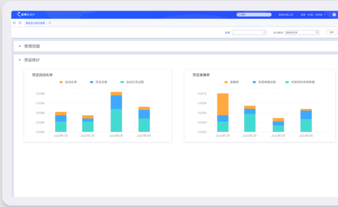The width and height of the screenshot is (338, 207).
Task: Open the help question mark icon
Action: click(334, 15)
